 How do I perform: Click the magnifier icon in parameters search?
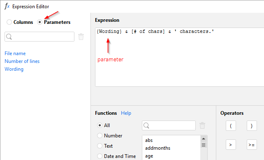[x=9, y=37]
